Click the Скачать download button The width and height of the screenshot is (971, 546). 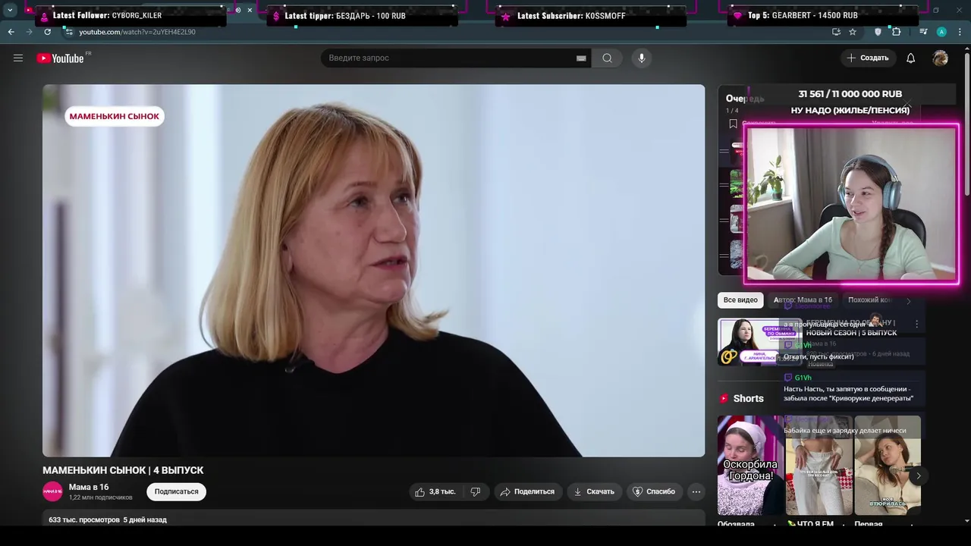click(x=594, y=491)
